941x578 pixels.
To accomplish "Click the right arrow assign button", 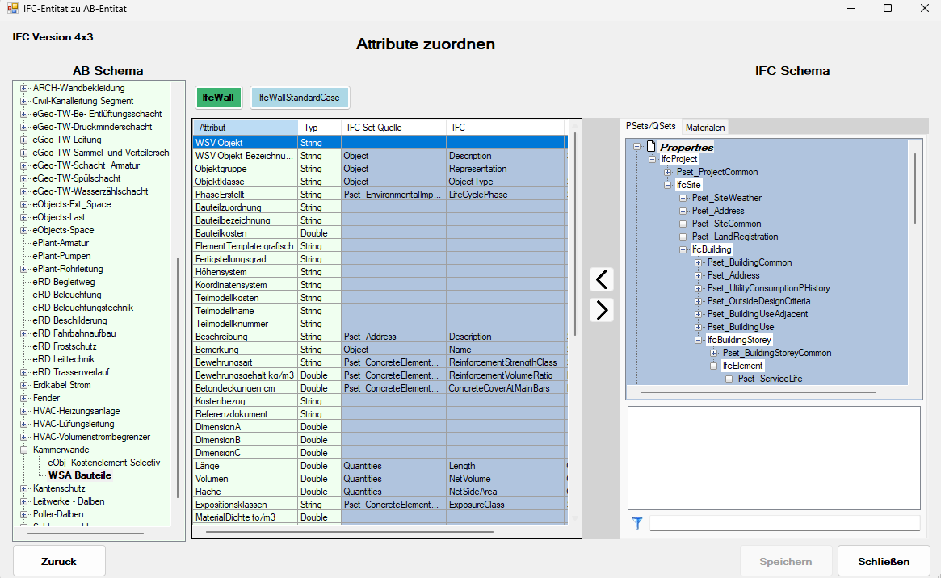I will pyautogui.click(x=601, y=310).
